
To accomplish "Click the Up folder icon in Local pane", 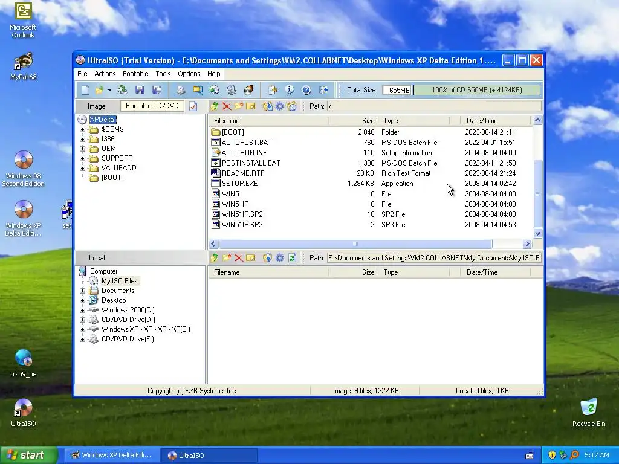I will click(x=215, y=257).
